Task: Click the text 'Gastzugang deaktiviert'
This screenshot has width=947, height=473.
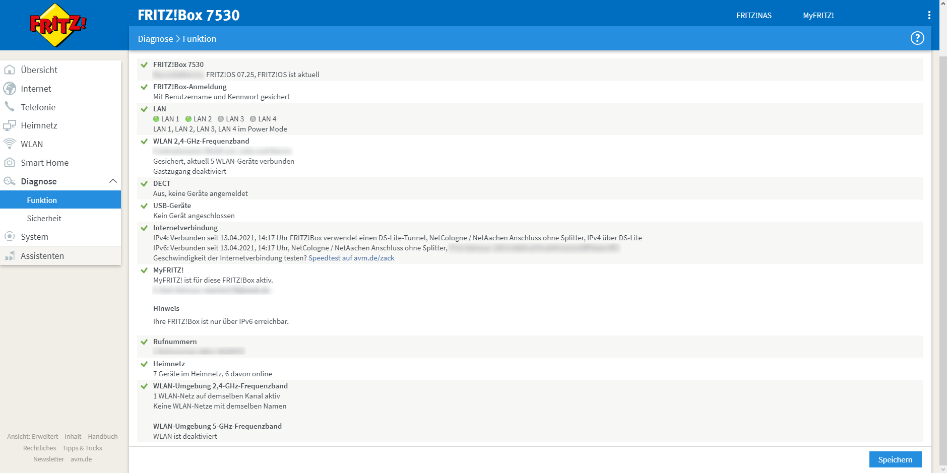Action: click(x=190, y=171)
